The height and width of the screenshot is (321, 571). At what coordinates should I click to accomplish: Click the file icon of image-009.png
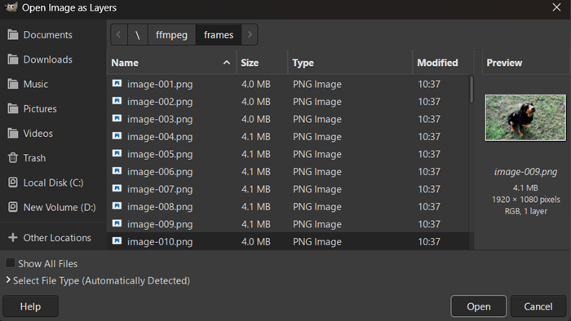pos(117,223)
